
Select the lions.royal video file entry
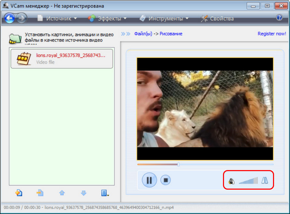pyautogui.click(x=62, y=58)
